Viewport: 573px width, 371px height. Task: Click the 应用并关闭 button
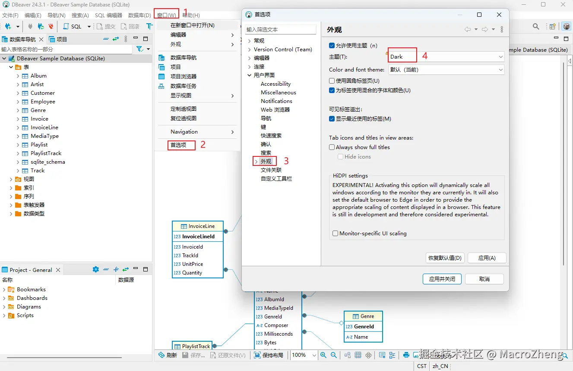point(442,279)
